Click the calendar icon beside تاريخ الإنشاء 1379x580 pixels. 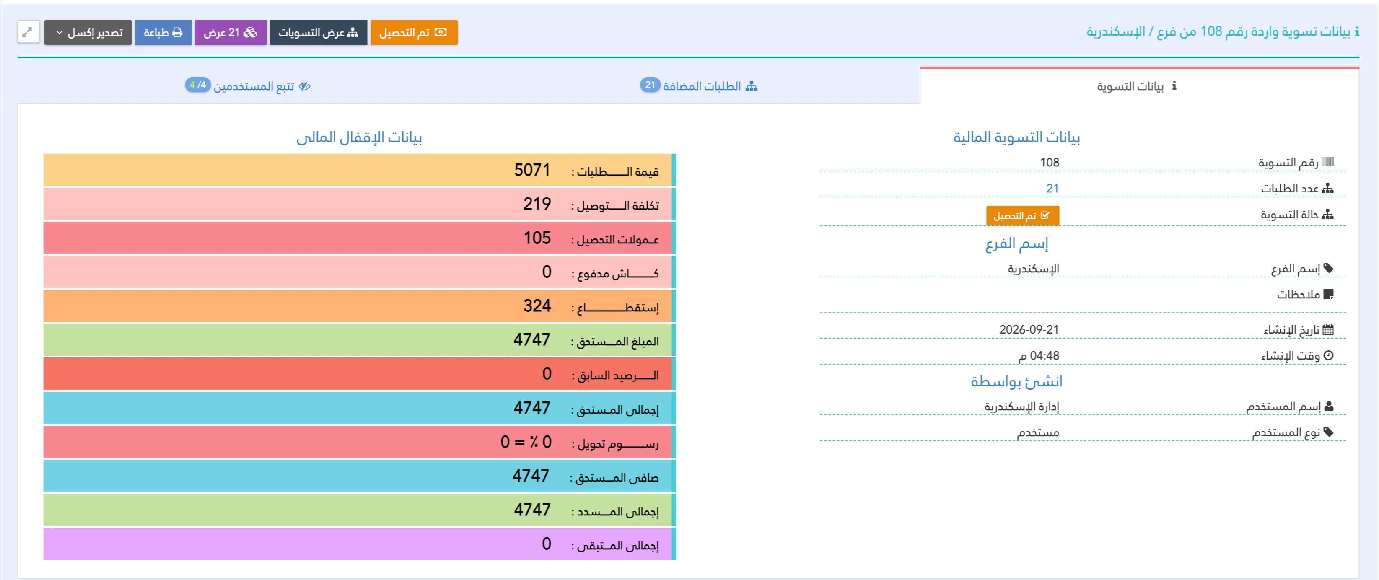tap(1328, 329)
